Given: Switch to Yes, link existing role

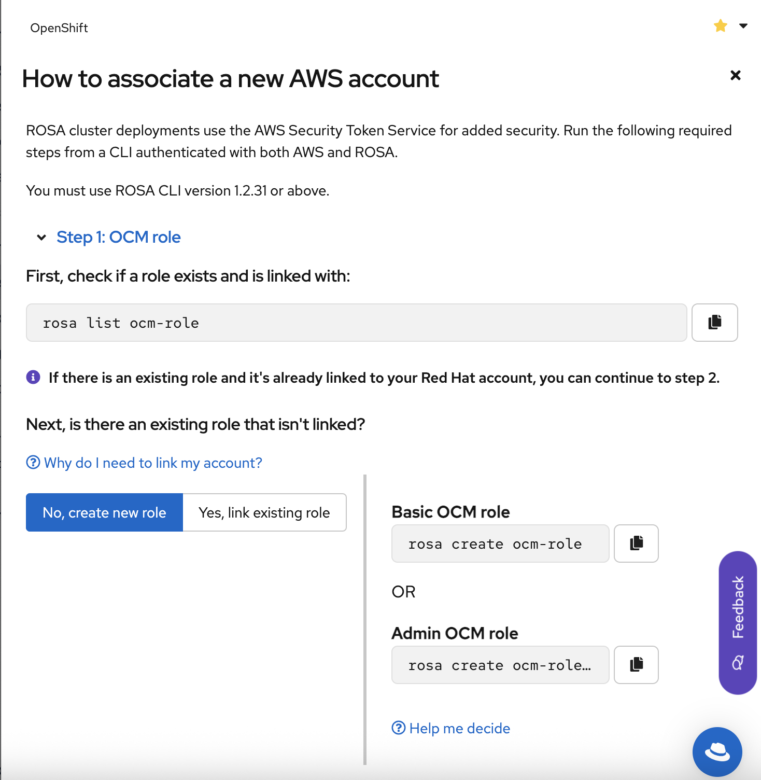Looking at the screenshot, I should [x=264, y=512].
